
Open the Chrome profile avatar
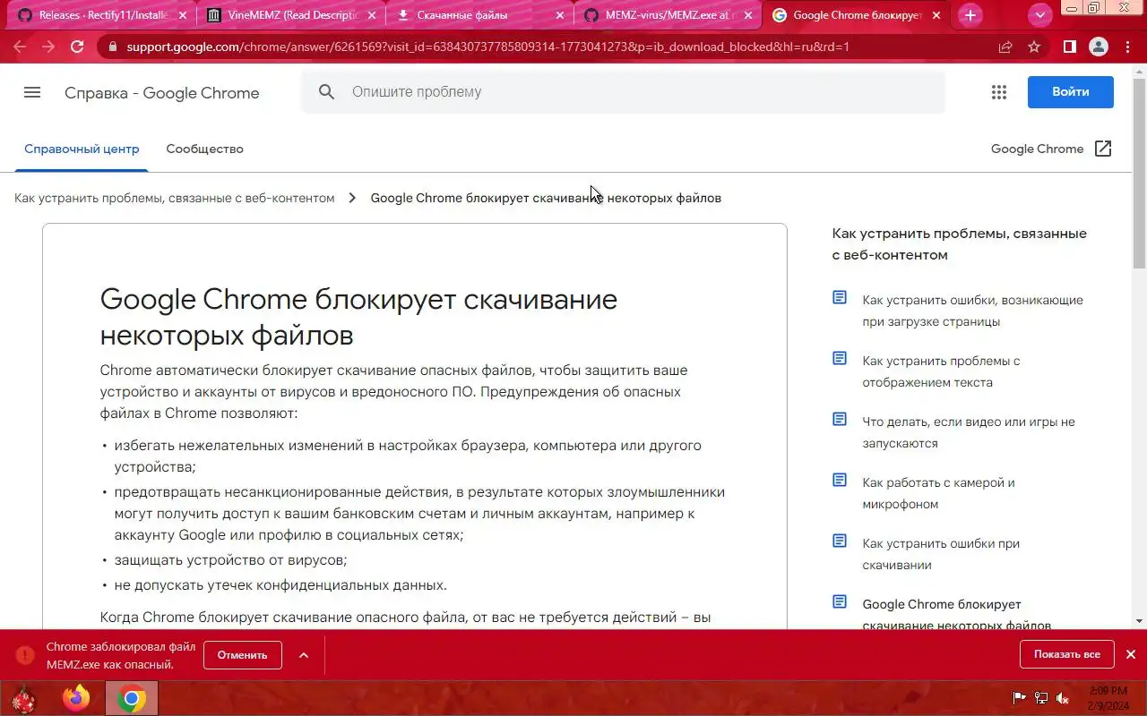coord(1099,47)
